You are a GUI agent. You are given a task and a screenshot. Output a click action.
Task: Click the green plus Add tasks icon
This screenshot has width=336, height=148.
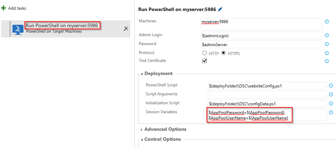[x=3, y=8]
